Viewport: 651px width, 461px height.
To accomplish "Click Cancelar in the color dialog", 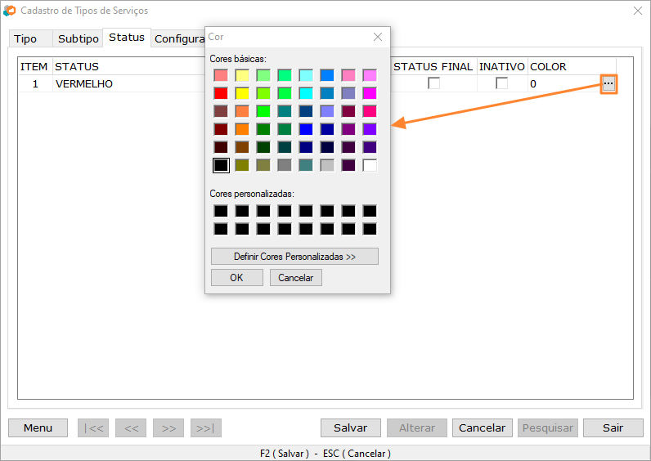I will point(295,278).
